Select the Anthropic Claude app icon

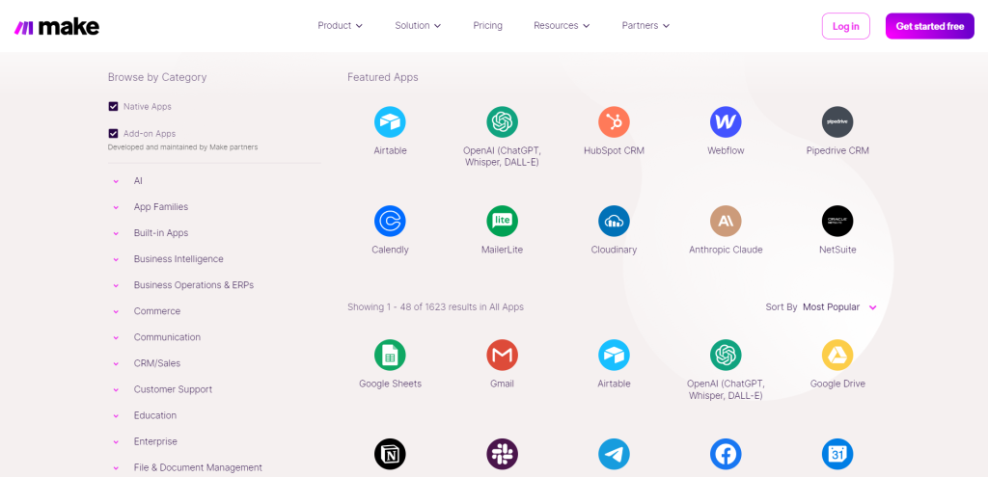click(x=726, y=221)
